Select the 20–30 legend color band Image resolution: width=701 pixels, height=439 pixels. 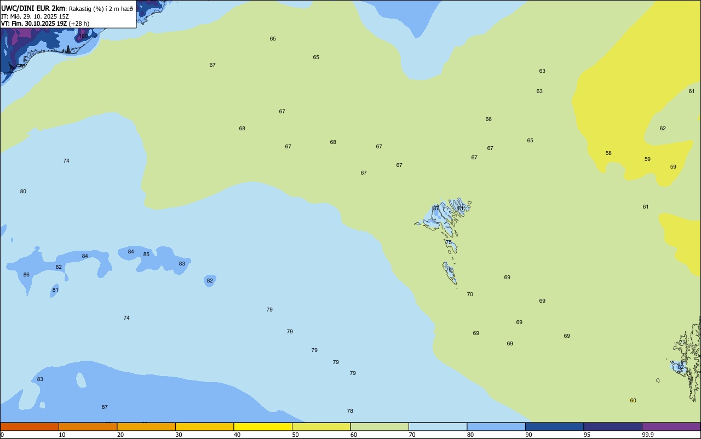click(x=146, y=426)
